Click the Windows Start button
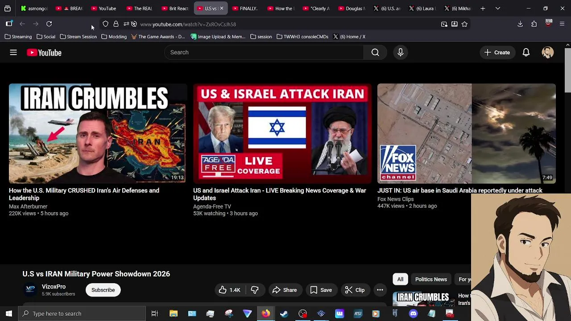The width and height of the screenshot is (571, 321). (9, 313)
